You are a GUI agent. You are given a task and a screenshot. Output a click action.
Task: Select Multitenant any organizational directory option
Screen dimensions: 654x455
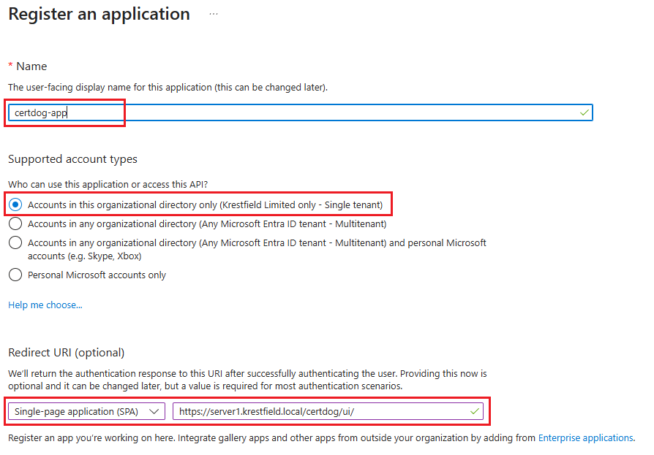(x=15, y=223)
